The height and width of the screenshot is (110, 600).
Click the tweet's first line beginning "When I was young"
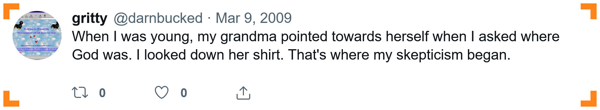[x=316, y=37]
